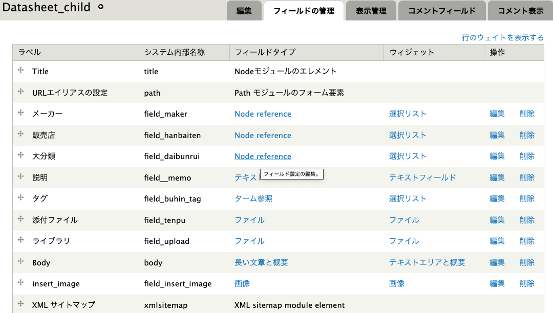This screenshot has height=313, width=553.
Task: Edit the field_maker field
Action: point(497,114)
